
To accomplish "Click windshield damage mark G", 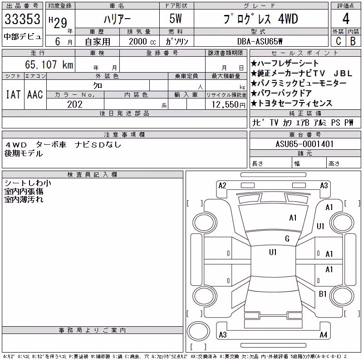I will pyautogui.click(x=287, y=239).
